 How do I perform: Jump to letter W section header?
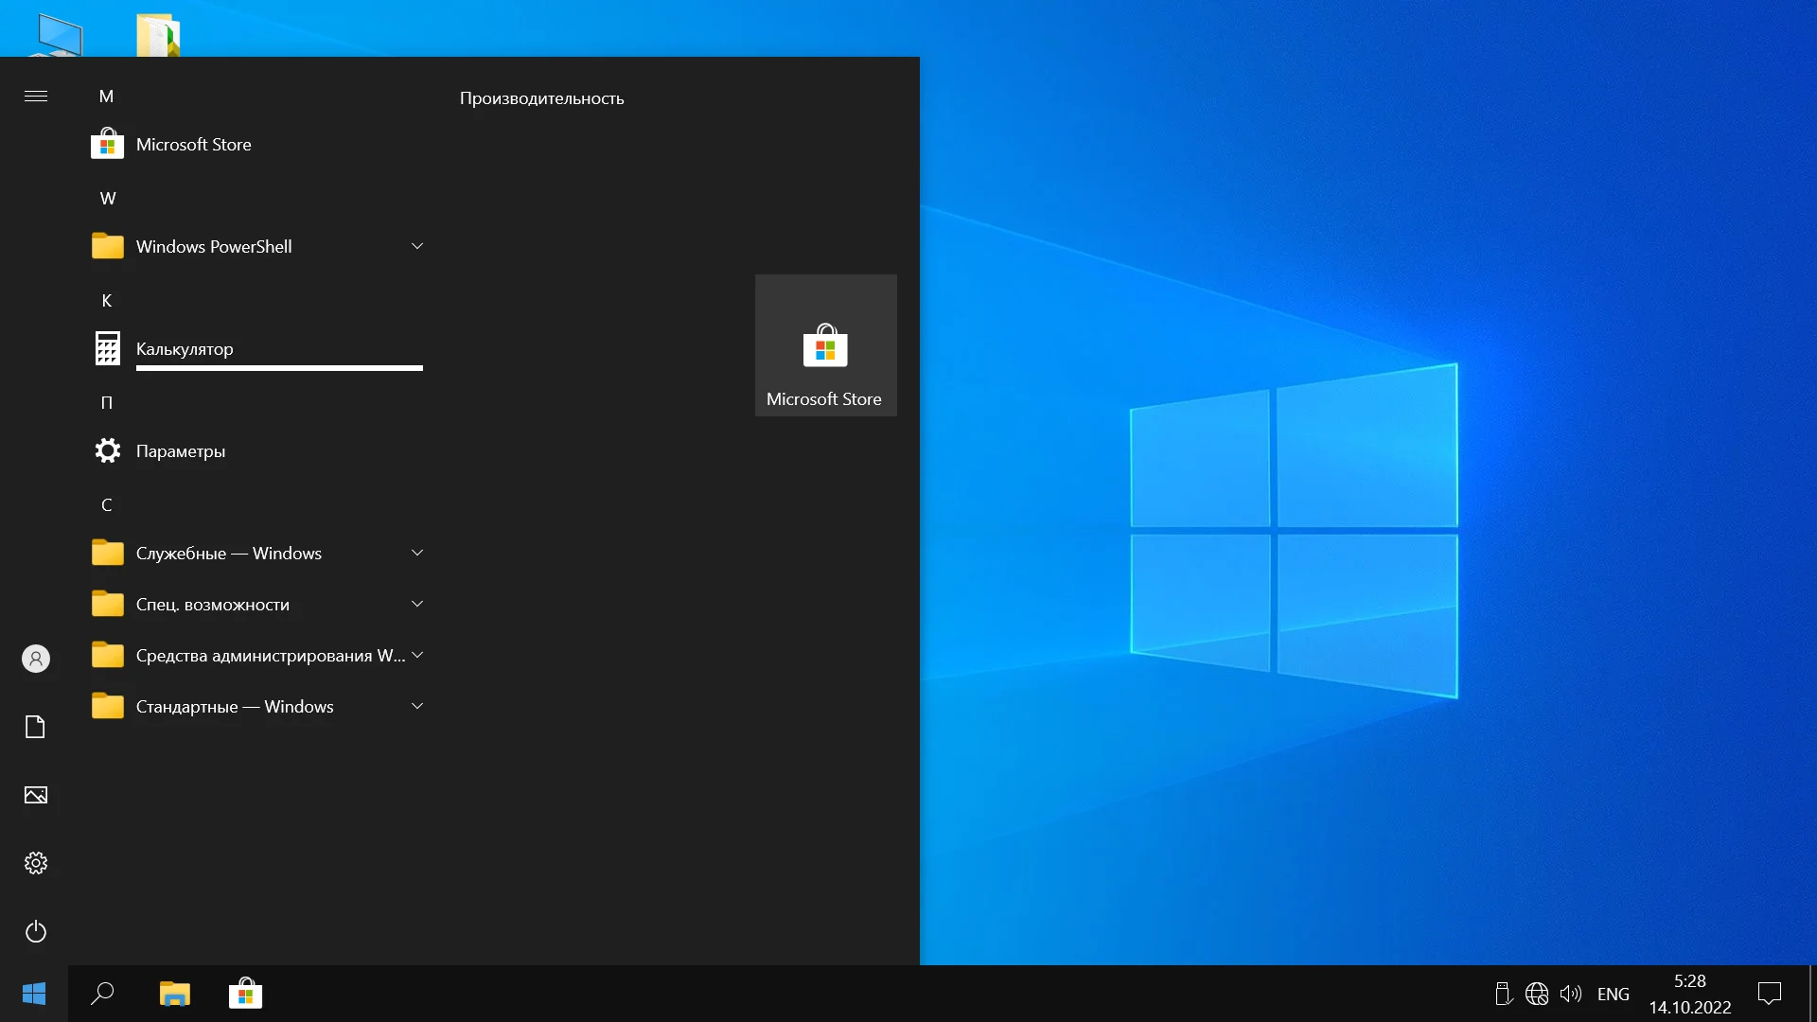point(108,199)
